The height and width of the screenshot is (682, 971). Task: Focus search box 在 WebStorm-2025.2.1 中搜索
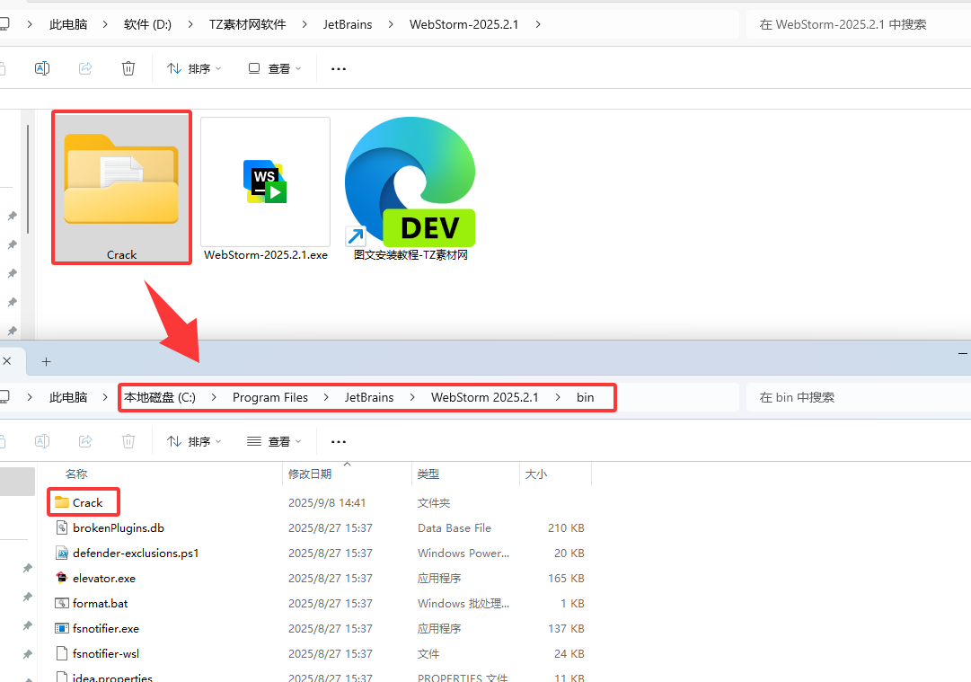[x=859, y=25]
